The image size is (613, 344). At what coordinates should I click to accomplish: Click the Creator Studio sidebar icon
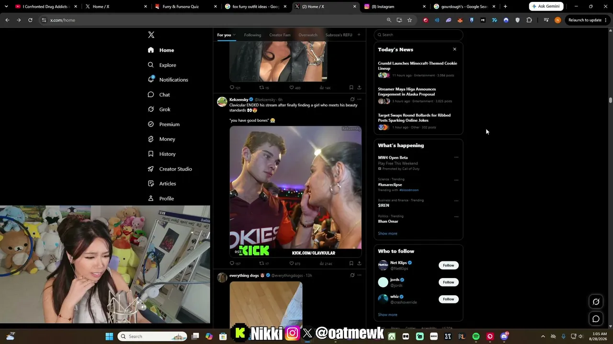151,169
